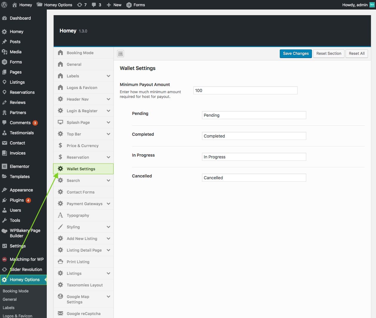Click the Pages icon in the sidebar
Viewport: 376px width, 318px height.
pos(4,72)
